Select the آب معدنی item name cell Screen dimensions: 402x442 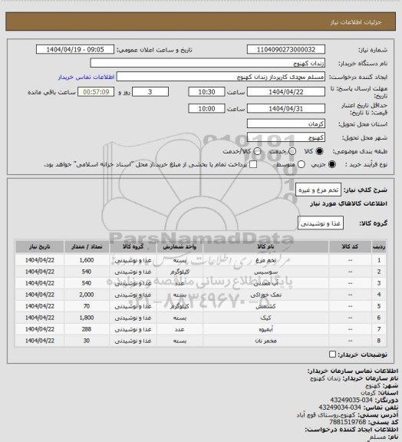click(265, 283)
